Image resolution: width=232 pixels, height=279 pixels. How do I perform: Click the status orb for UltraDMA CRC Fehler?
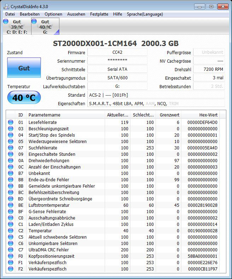click(x=11, y=250)
